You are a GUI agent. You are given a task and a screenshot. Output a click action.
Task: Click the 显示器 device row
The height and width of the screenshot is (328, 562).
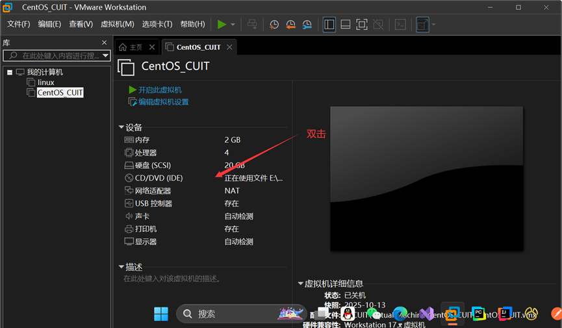point(205,242)
